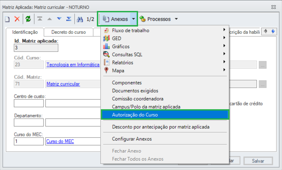
Task: Select Desconto por antecipação por matriz aplicada
Action: pyautogui.click(x=164, y=127)
